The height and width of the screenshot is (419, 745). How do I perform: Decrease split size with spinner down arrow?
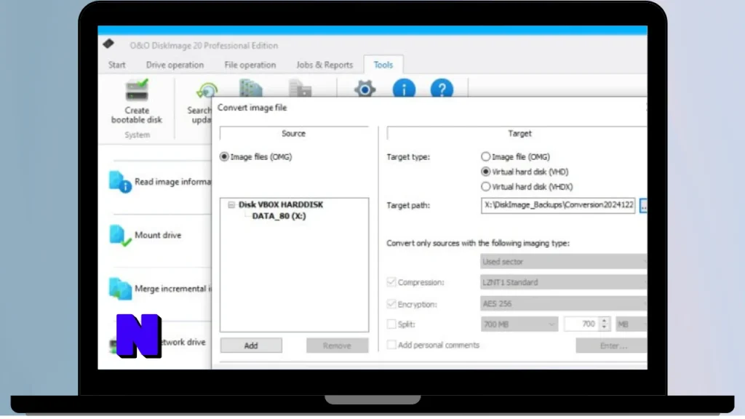604,328
